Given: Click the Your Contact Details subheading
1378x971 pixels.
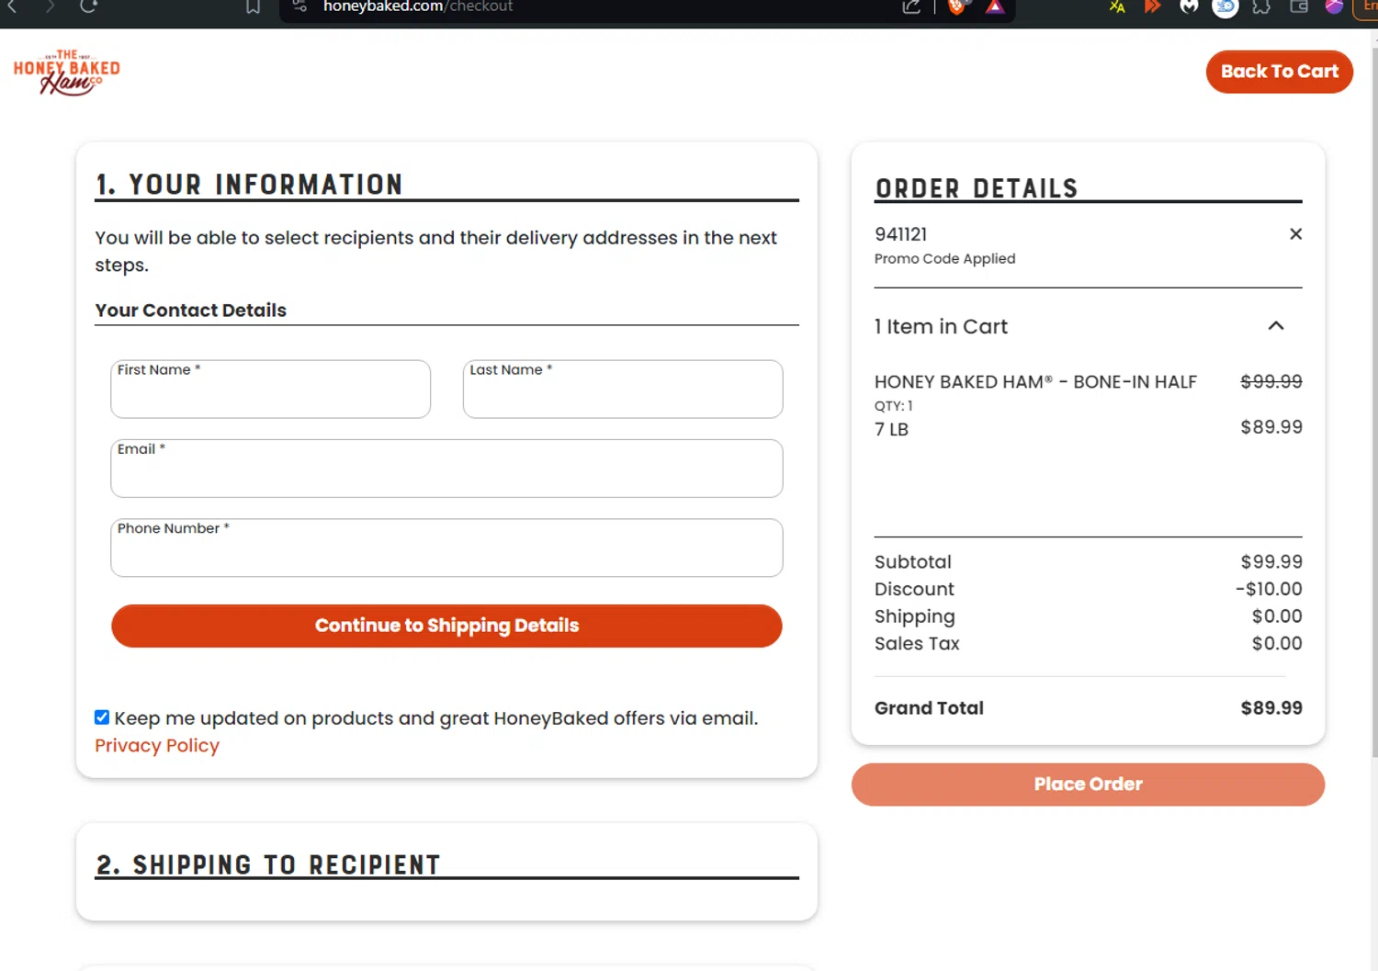Looking at the screenshot, I should [x=191, y=310].
